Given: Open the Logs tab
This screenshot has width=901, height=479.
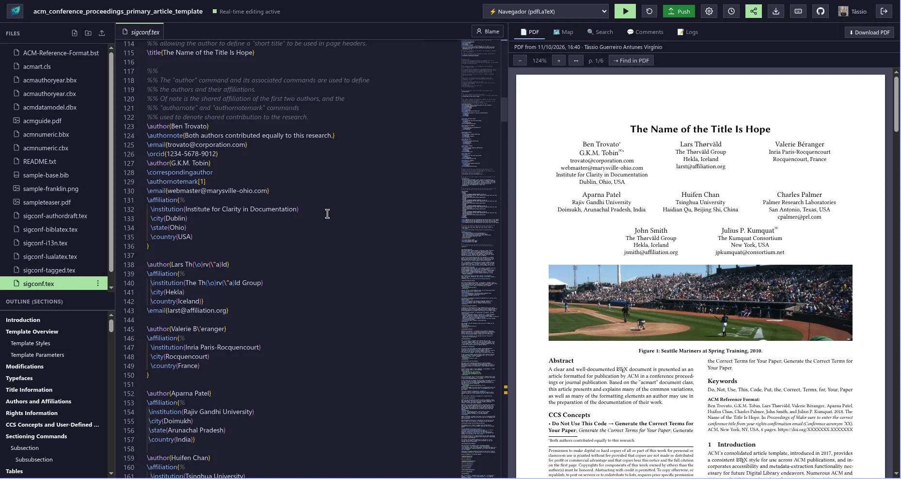Looking at the screenshot, I should (x=688, y=32).
